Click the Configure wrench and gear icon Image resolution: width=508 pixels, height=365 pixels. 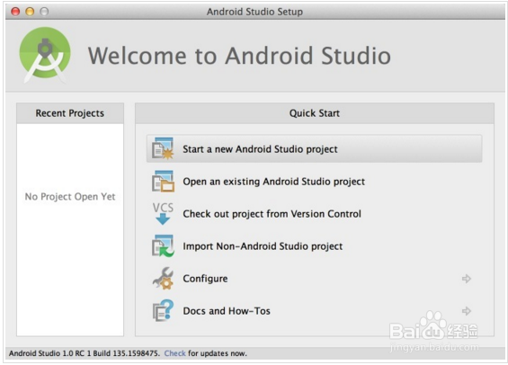[163, 278]
